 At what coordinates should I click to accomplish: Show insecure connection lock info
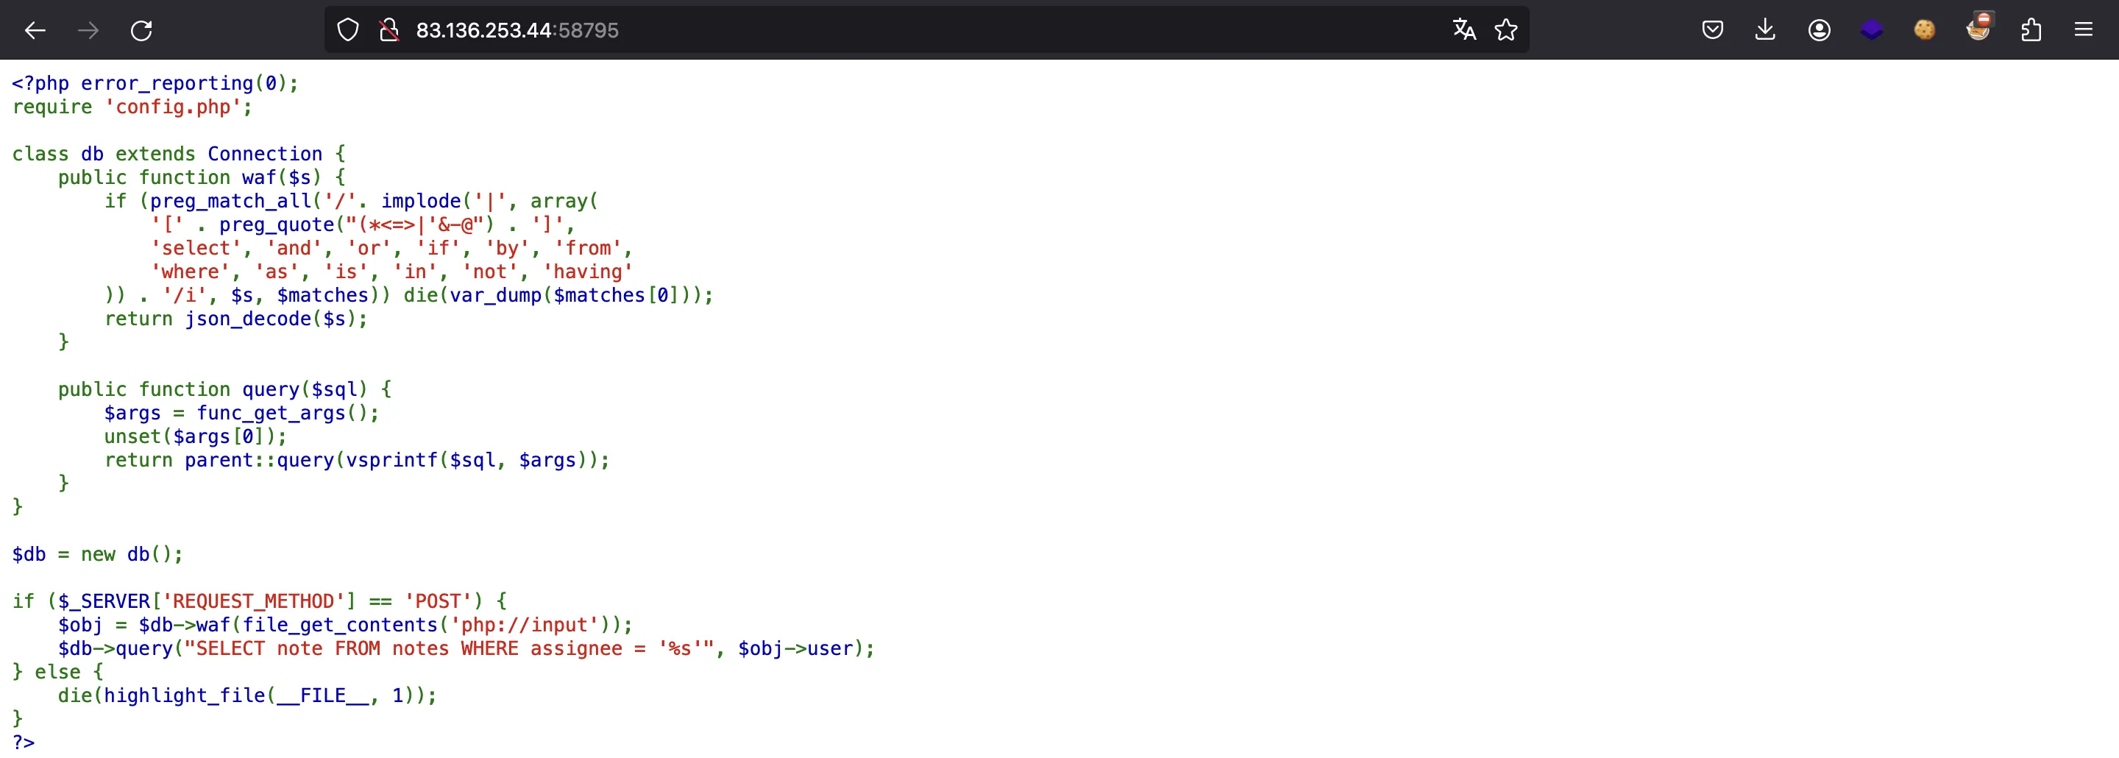pos(389,30)
